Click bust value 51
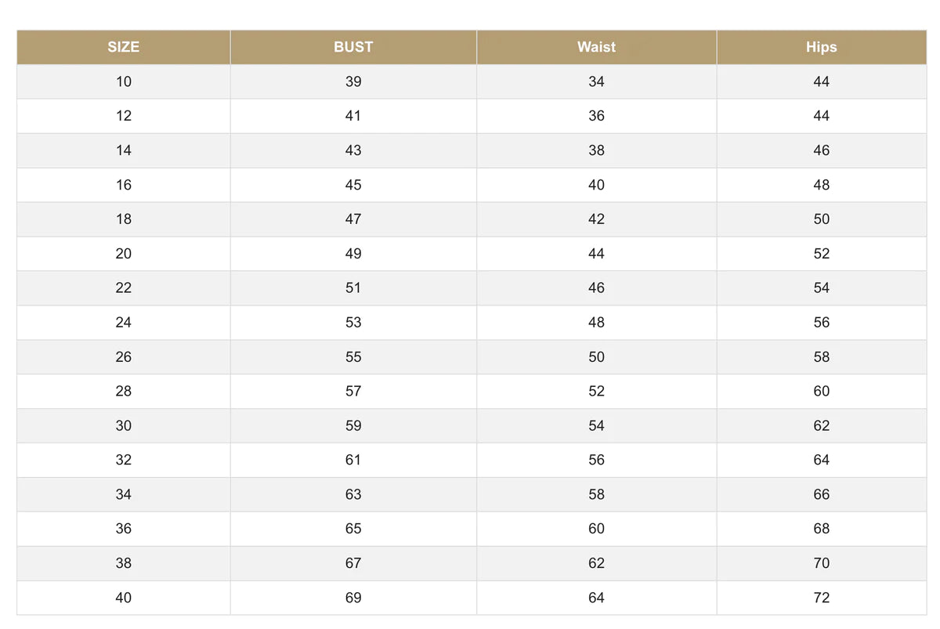The image size is (940, 629). point(353,287)
